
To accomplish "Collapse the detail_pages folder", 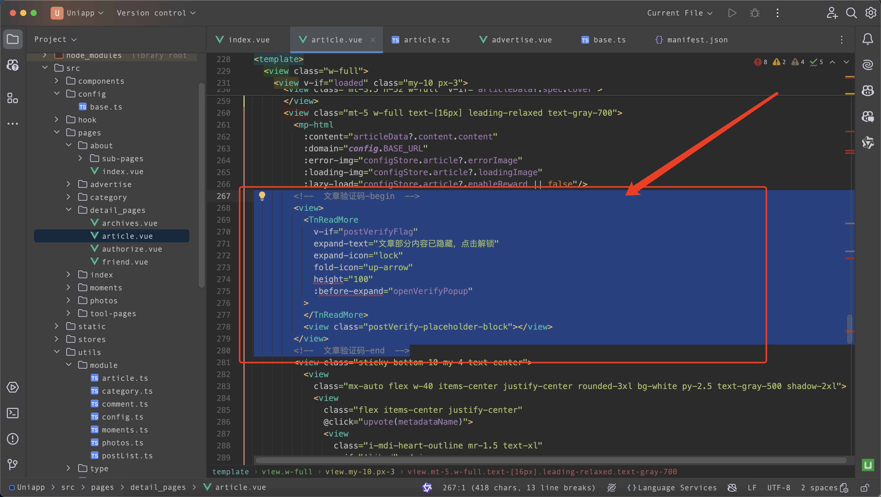I will pyautogui.click(x=69, y=210).
